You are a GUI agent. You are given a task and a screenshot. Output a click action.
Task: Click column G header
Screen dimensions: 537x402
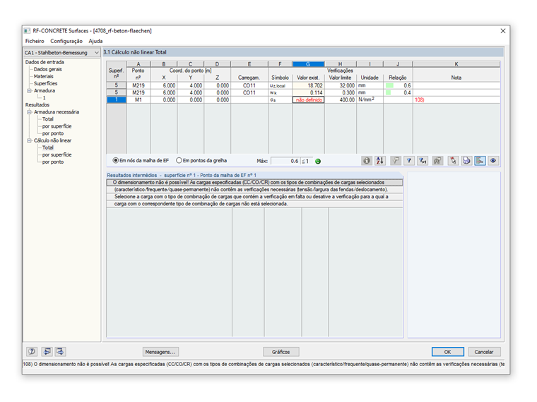[x=308, y=64]
